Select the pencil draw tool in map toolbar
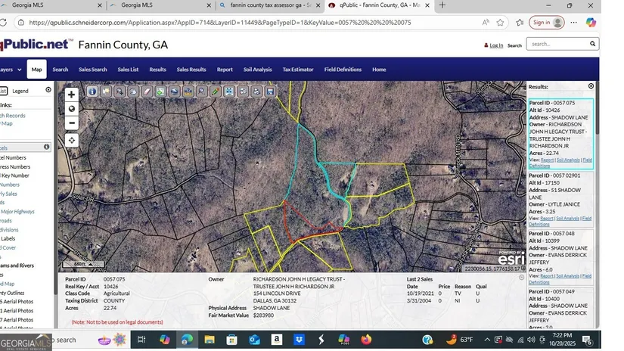This screenshot has height=351, width=624. coord(216,92)
